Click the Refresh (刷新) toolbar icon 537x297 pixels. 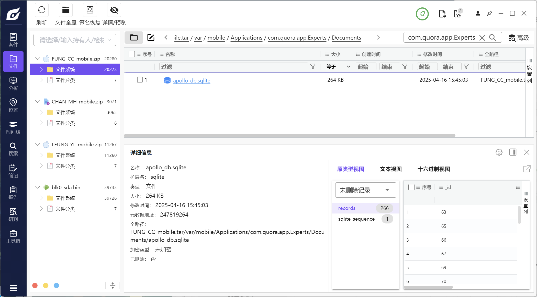click(x=41, y=10)
